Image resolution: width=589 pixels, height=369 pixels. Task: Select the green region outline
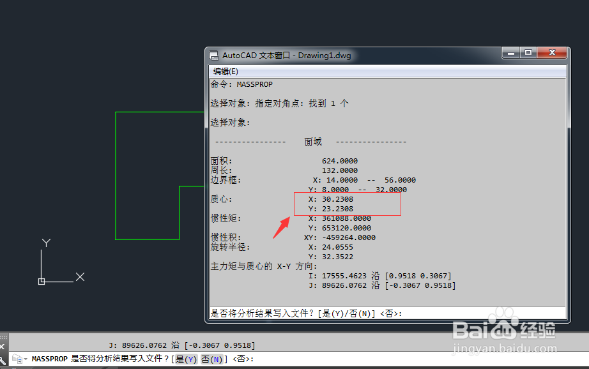pos(116,176)
